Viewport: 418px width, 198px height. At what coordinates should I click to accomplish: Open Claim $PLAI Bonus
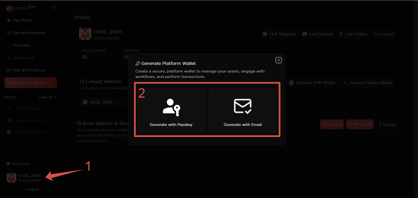point(28,70)
